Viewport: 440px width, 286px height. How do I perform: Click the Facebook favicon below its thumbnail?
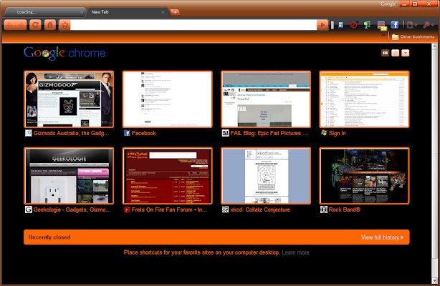[127, 133]
